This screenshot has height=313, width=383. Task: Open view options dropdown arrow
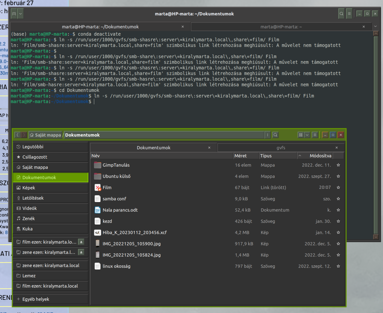pyautogui.click(x=307, y=135)
